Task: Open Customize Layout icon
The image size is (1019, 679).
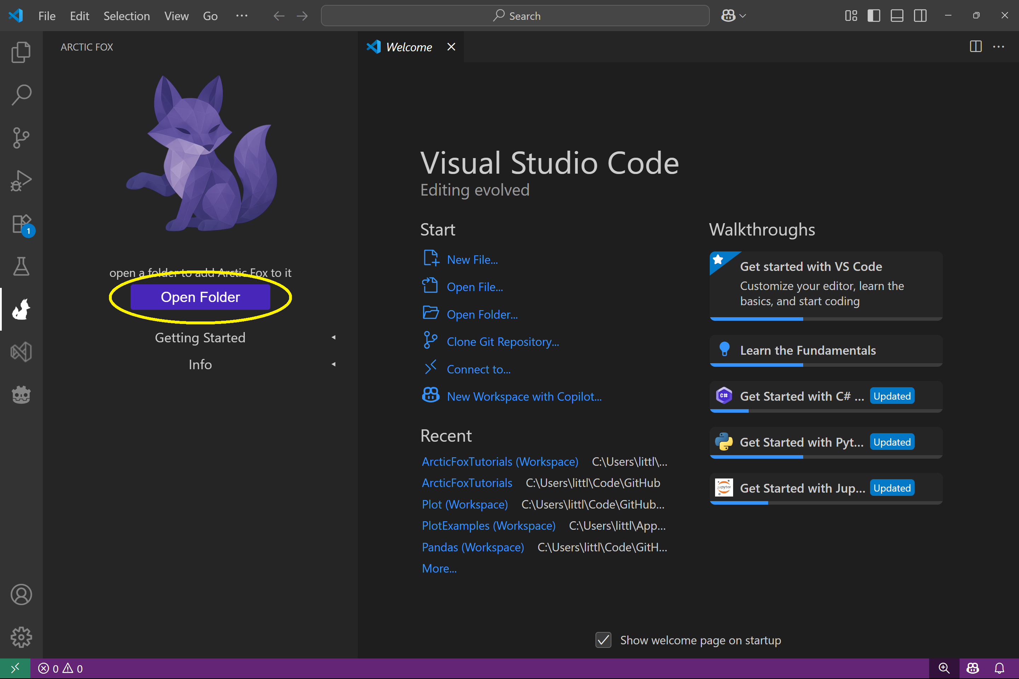Action: tap(851, 16)
